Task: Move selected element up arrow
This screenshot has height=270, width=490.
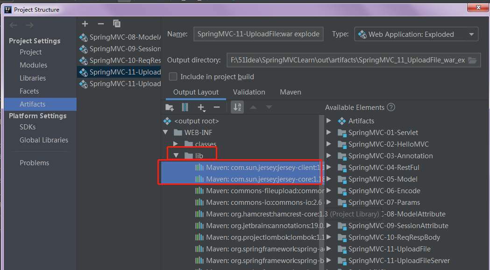Action: [x=253, y=107]
